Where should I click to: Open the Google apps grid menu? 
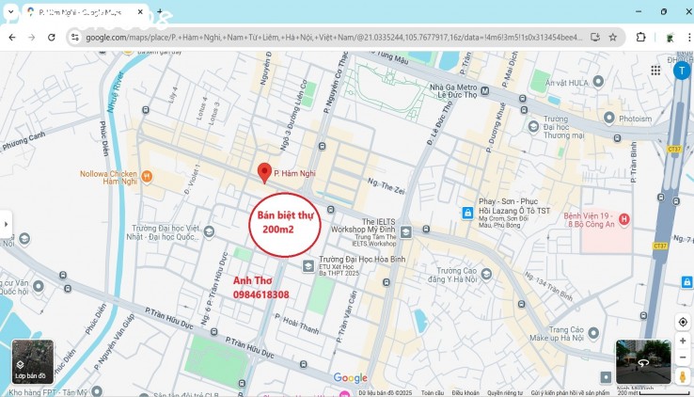tap(655, 71)
